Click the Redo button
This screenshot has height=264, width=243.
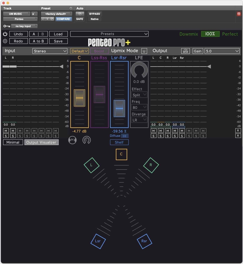coord(19,41)
